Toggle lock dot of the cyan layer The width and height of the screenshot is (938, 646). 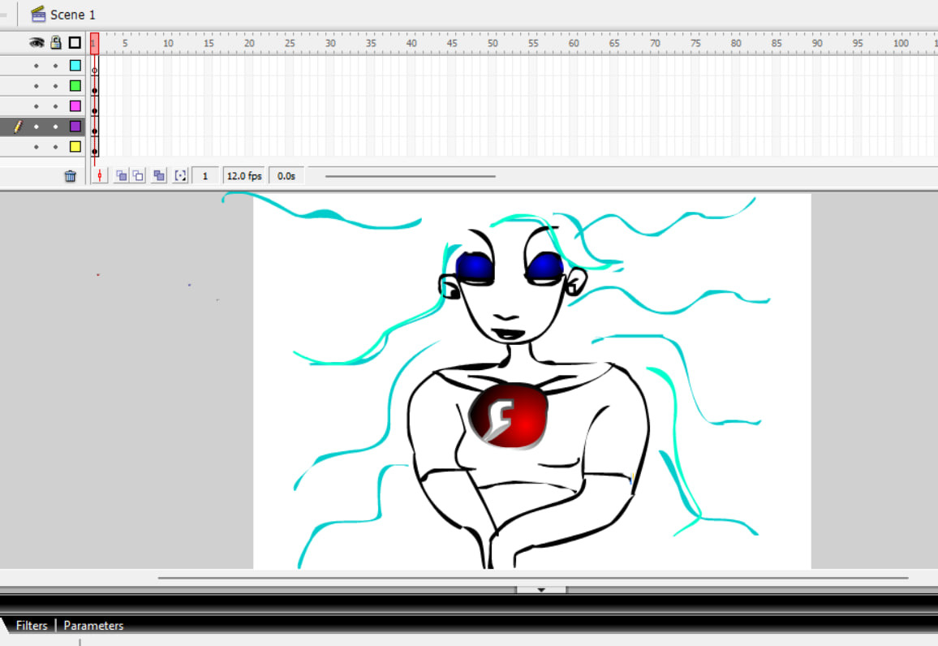[56, 66]
